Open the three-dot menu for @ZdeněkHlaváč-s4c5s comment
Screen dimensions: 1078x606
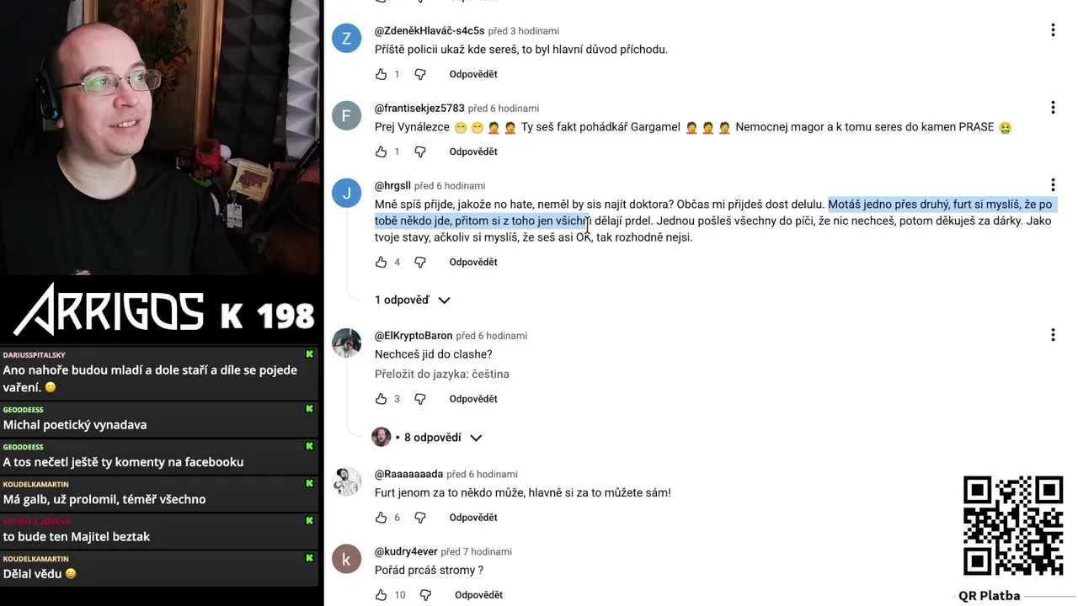pyautogui.click(x=1053, y=30)
